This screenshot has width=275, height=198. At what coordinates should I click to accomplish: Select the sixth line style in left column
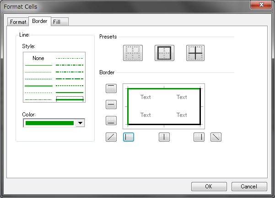coord(38,93)
